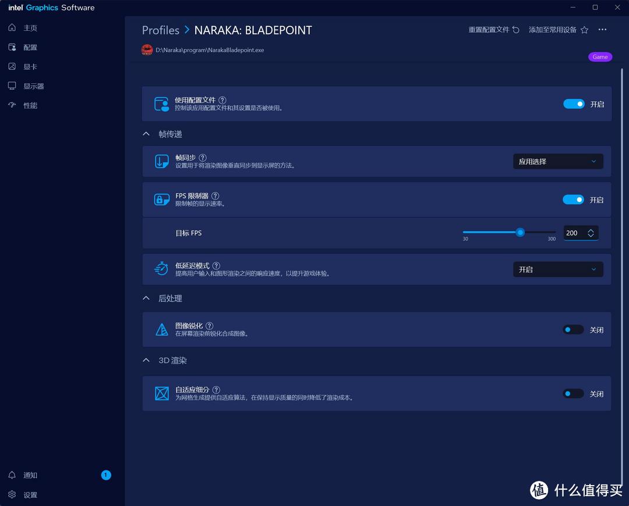Click the NARAKA game executable icon
The width and height of the screenshot is (629, 506).
147,50
